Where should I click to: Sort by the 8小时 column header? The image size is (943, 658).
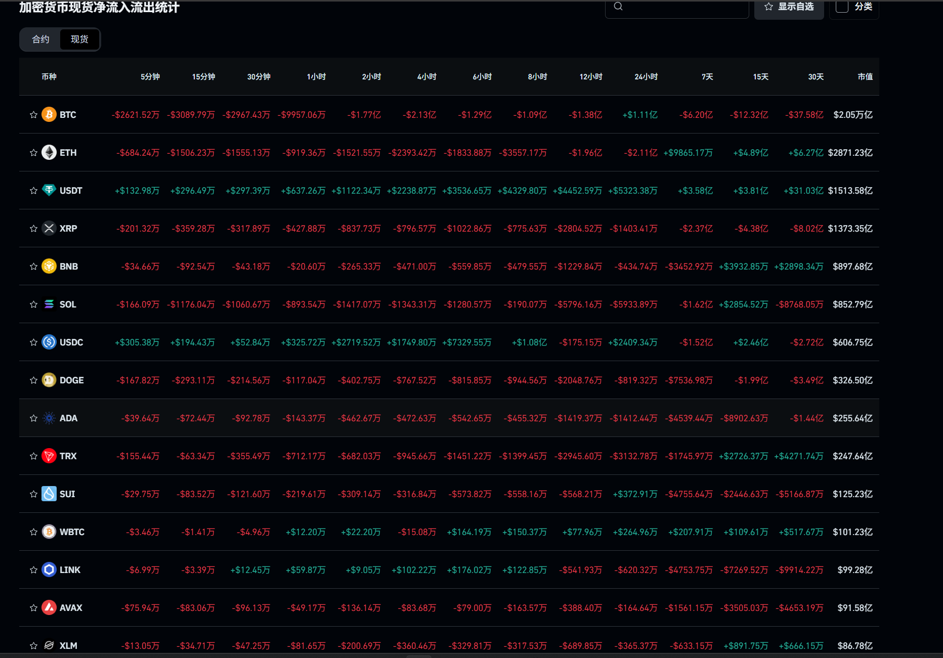(x=537, y=77)
